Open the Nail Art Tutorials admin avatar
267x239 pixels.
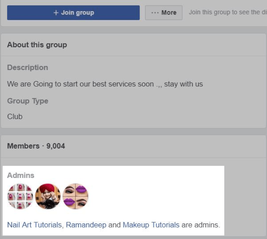click(x=20, y=196)
